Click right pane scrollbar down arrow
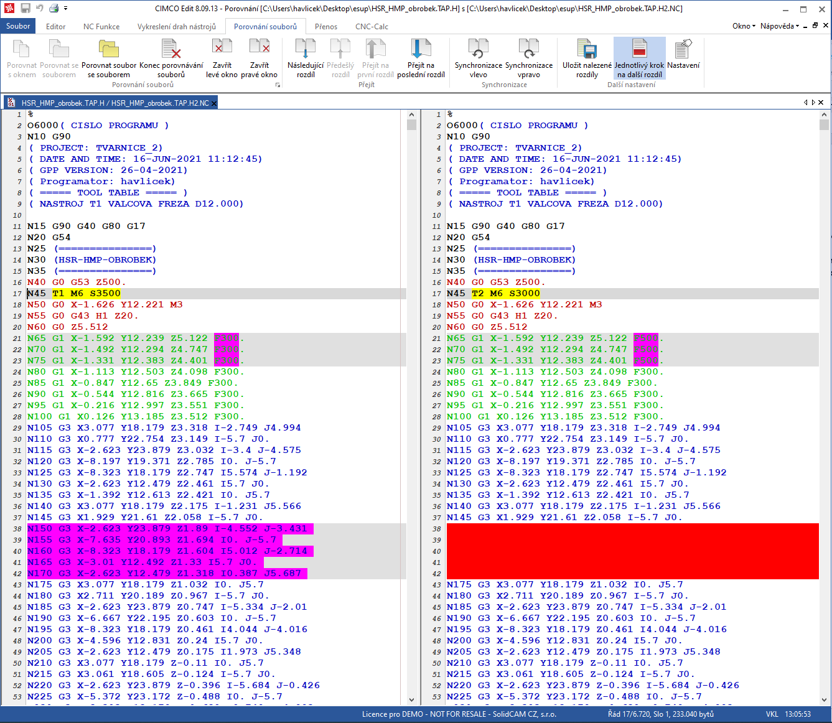 click(x=825, y=700)
